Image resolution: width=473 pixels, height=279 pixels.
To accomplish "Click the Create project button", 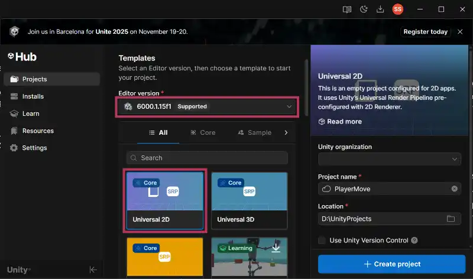I will pyautogui.click(x=392, y=264).
